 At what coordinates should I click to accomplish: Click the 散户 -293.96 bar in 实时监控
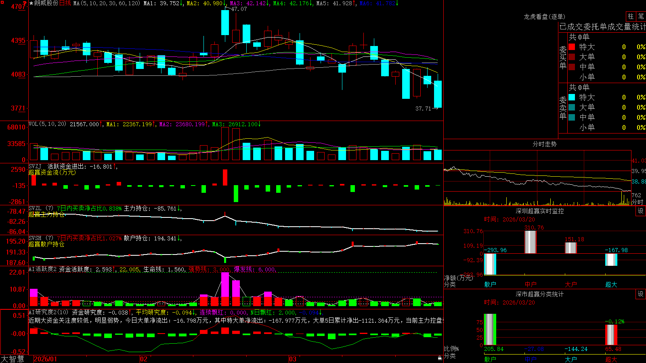click(490, 264)
